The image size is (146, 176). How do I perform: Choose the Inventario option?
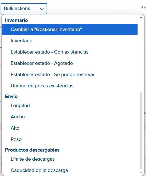70,41
